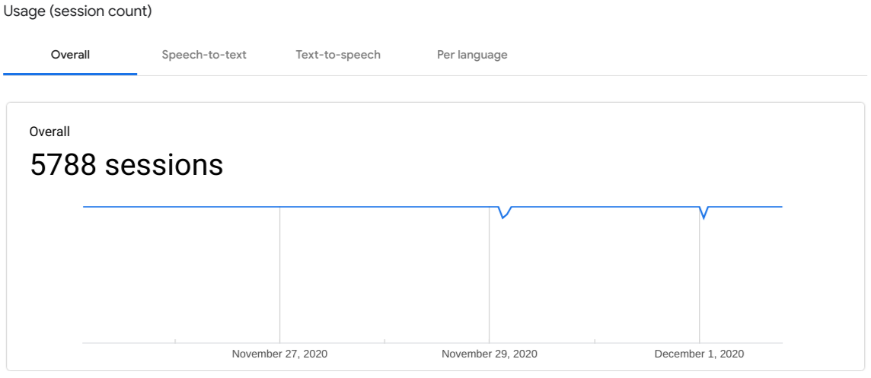Click the Overall label inside the chart card
871x378 pixels.
point(49,132)
